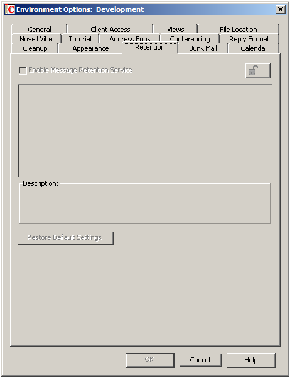The image size is (290, 378).
Task: Open the Appearance tab
Action: (x=90, y=48)
